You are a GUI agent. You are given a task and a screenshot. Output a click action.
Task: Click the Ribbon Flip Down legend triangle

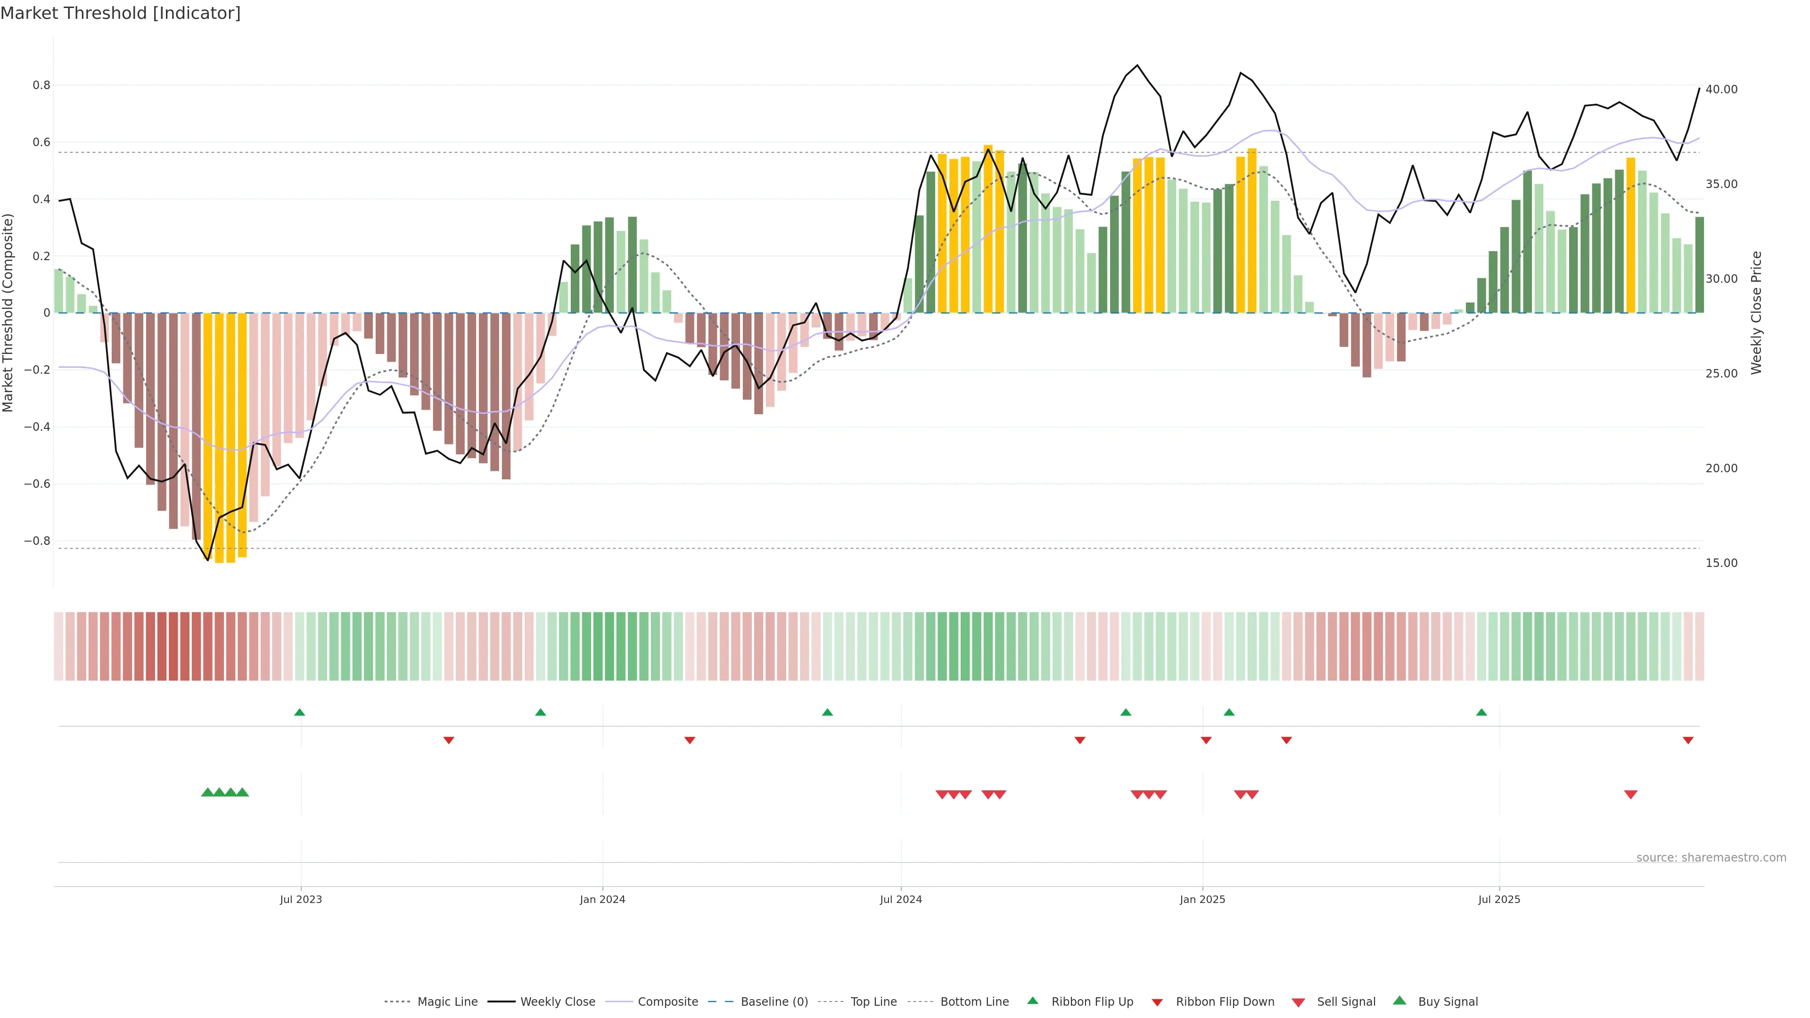1157,1002
